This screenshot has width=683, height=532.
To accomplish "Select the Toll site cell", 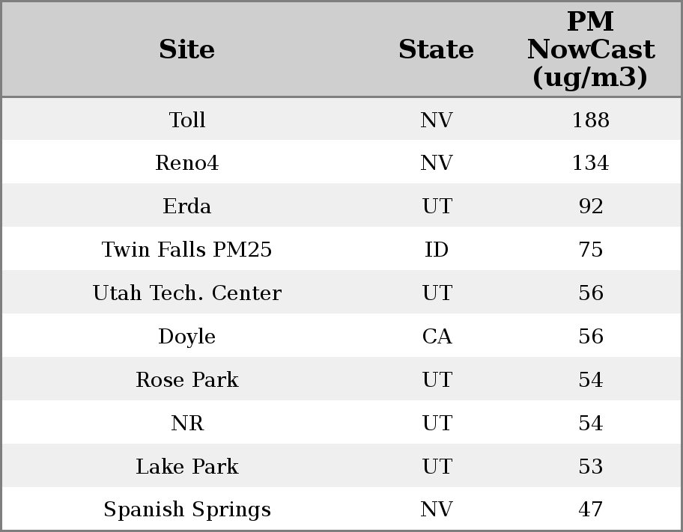I will (186, 120).
